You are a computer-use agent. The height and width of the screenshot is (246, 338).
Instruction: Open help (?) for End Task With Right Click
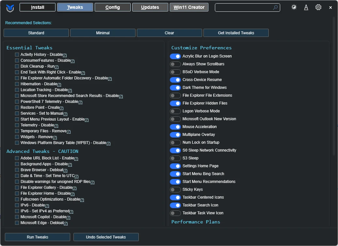pyautogui.click(x=83, y=73)
